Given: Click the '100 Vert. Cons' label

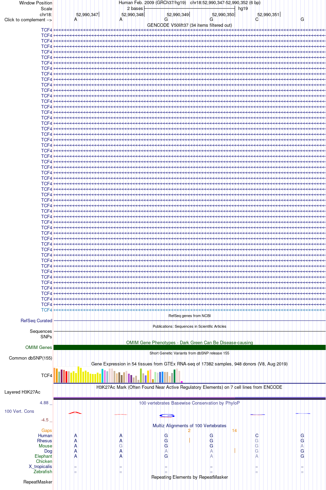Looking at the screenshot, I should (19, 411).
